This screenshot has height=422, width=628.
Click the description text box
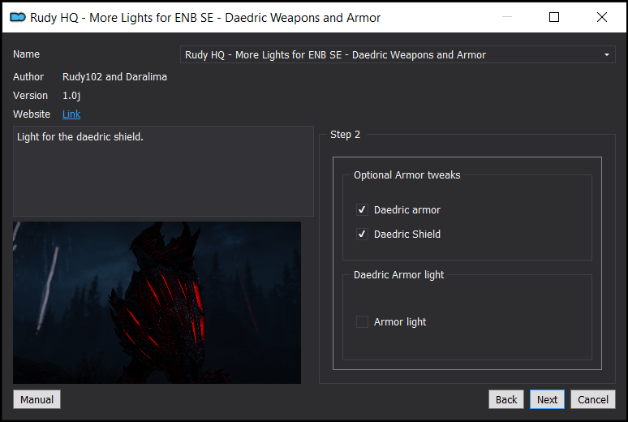163,171
